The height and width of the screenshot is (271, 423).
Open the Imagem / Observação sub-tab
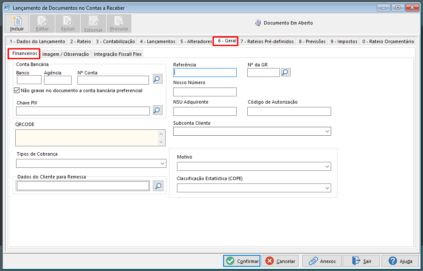(66, 54)
